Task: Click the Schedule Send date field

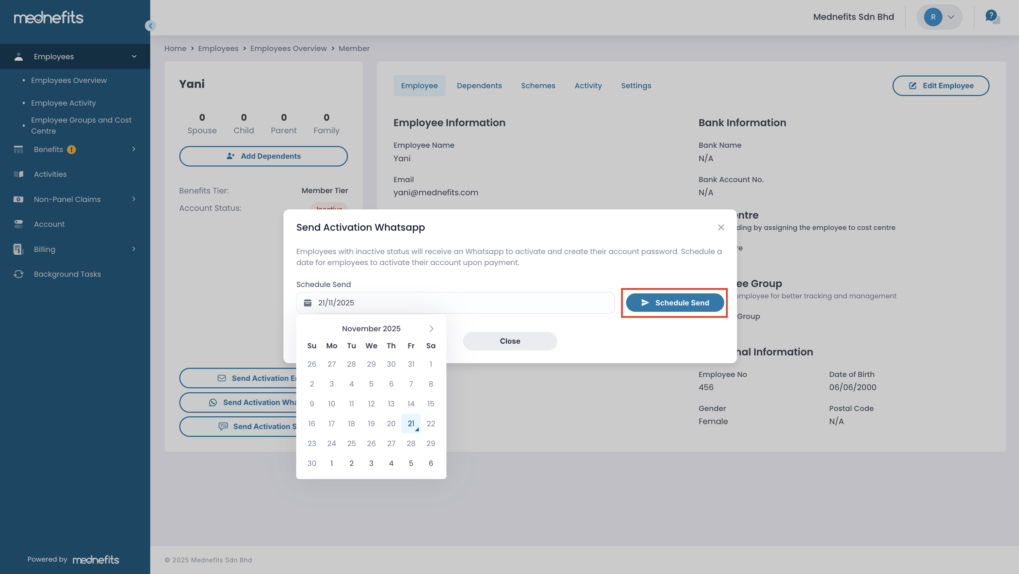Action: 455,303
